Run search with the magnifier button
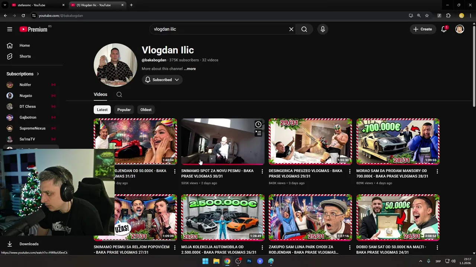The image size is (476, 267). (304, 29)
